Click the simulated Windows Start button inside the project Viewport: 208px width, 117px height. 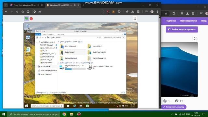tap(27, 106)
